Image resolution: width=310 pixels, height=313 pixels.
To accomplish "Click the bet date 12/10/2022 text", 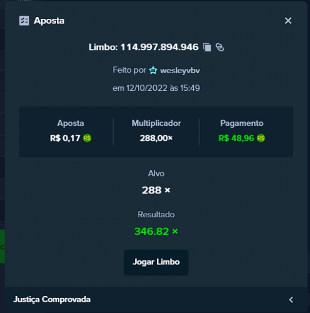I will point(147,88).
